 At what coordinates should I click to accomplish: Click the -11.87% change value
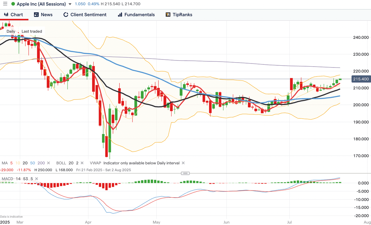(24, 170)
